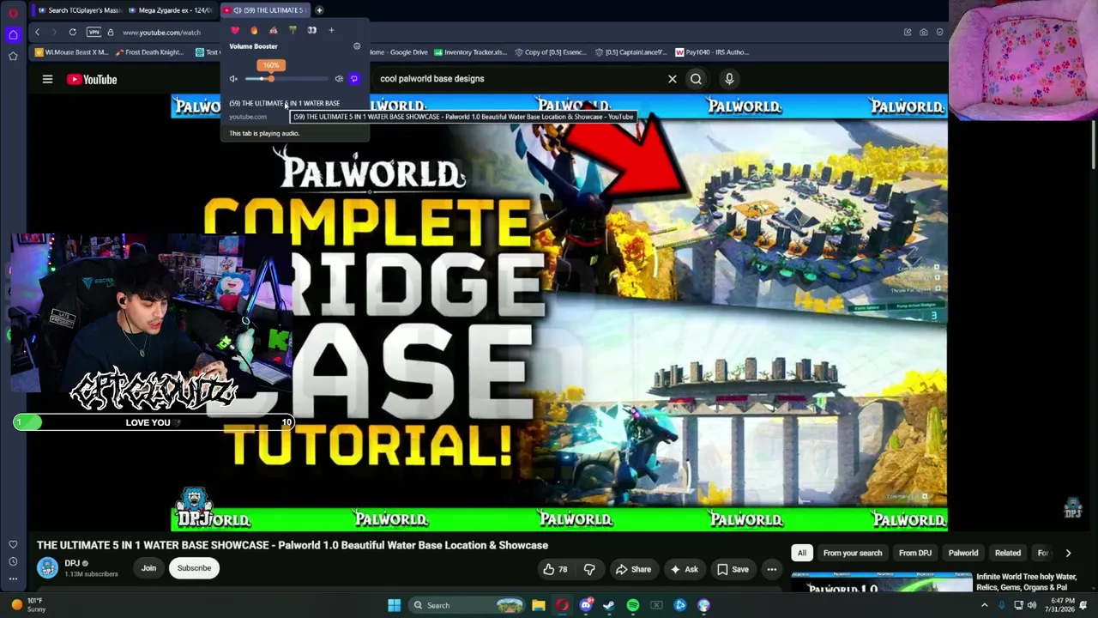Open Opera share page icon
This screenshot has width=1098, height=618.
(908, 32)
